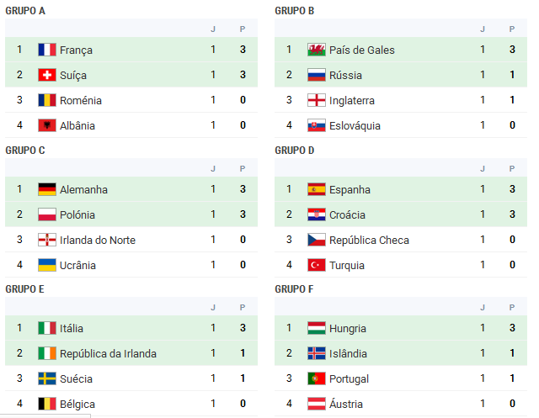Image resolution: width=539 pixels, height=418 pixels.
Task: Select the GRUPO A heading
Action: 25,11
